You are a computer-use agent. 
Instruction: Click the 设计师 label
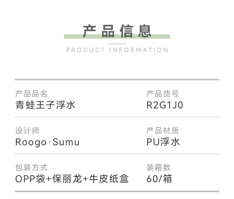[27, 131]
